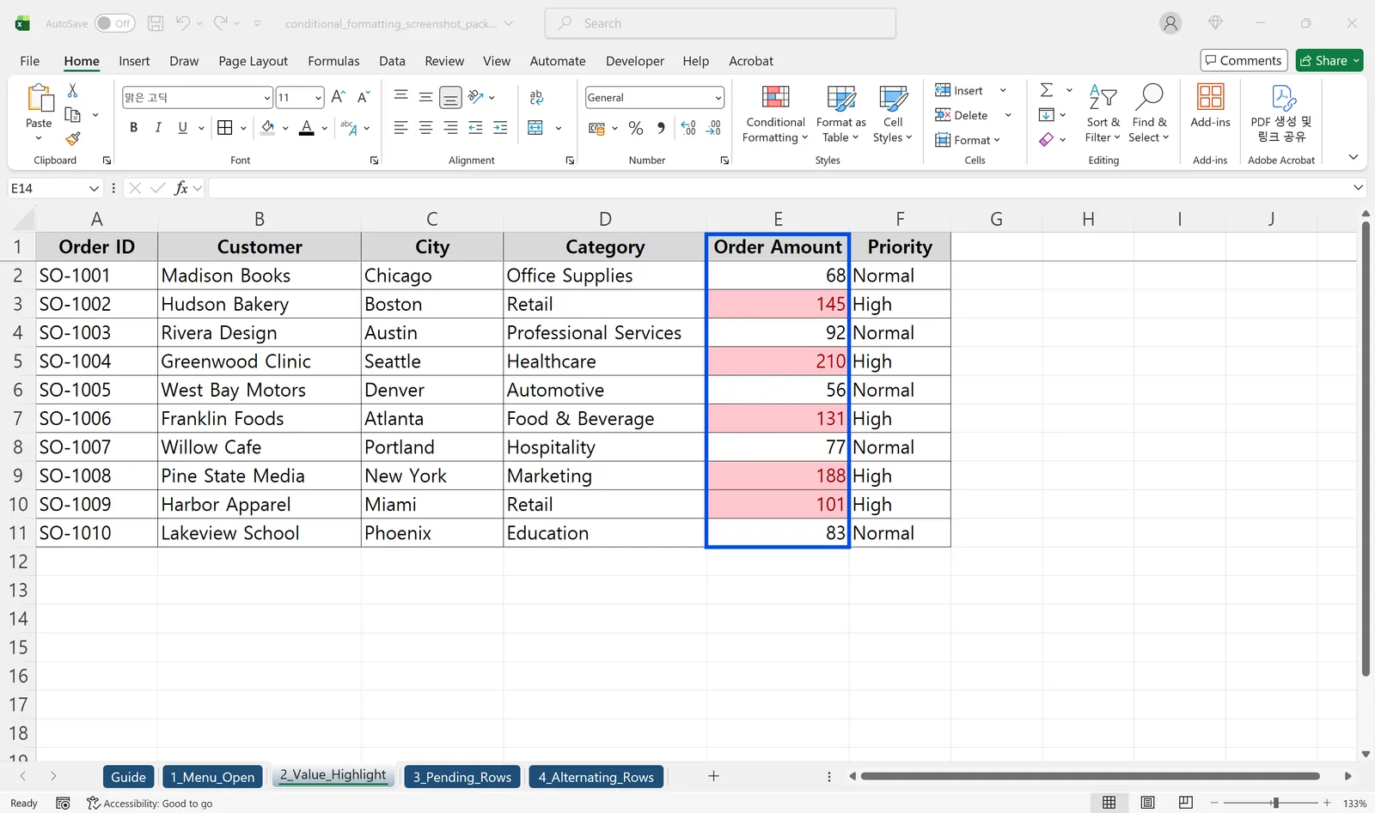Screen dimensions: 1375x813
Task: Expand the Name Box dropdown arrow
Action: pyautogui.click(x=94, y=188)
